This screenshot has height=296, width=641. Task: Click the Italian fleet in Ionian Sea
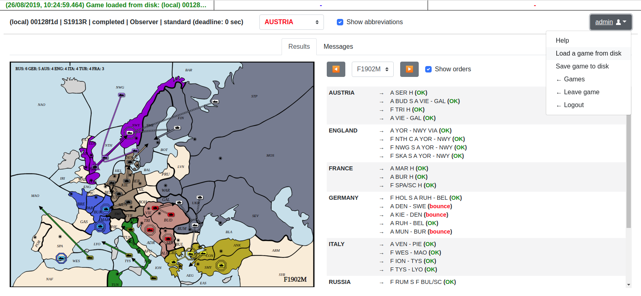[x=153, y=278]
